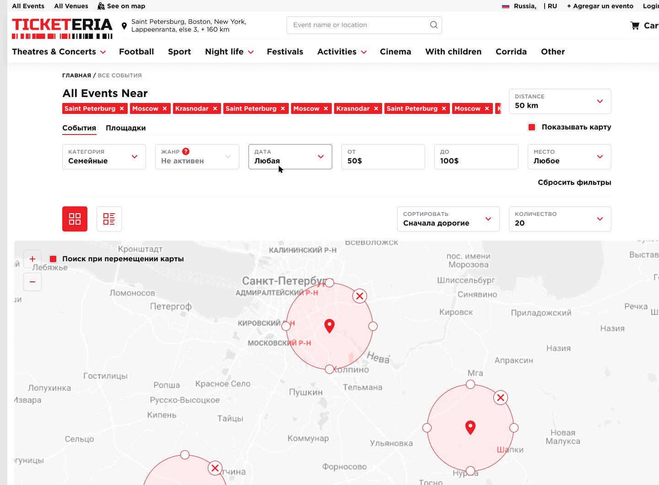Screen dimensions: 659x485
Task: Click the ВСЕ СОБЫТИЯ breadcrumb text
Action: click(x=119, y=75)
